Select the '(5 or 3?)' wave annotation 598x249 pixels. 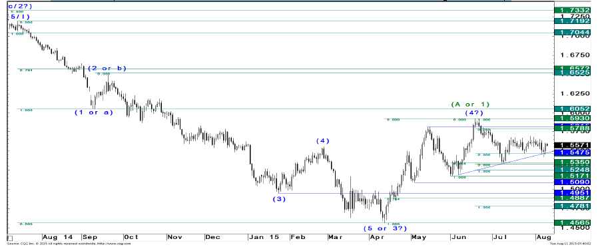[384, 228]
